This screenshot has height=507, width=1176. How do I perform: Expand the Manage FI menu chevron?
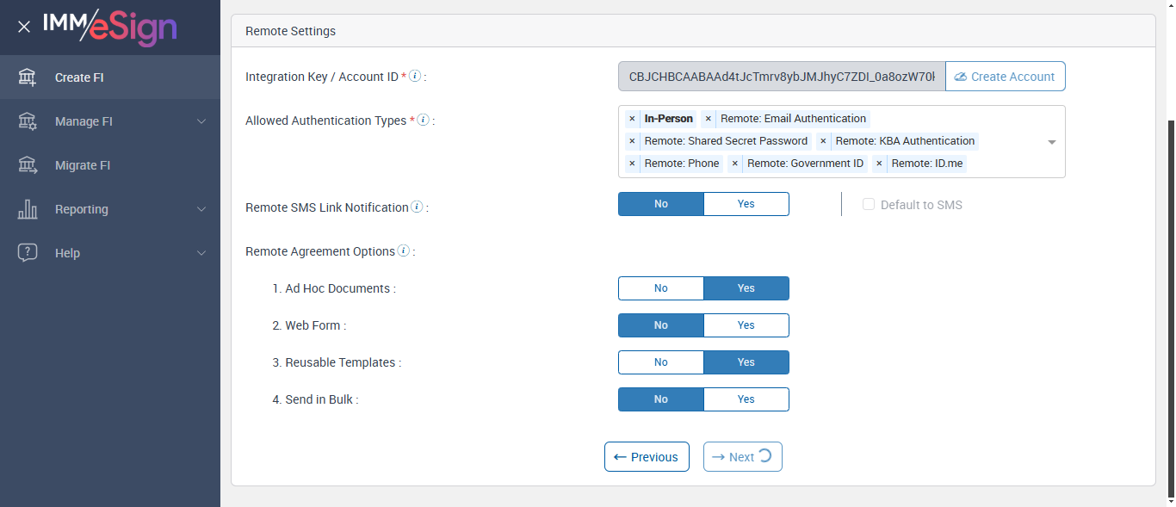[201, 121]
